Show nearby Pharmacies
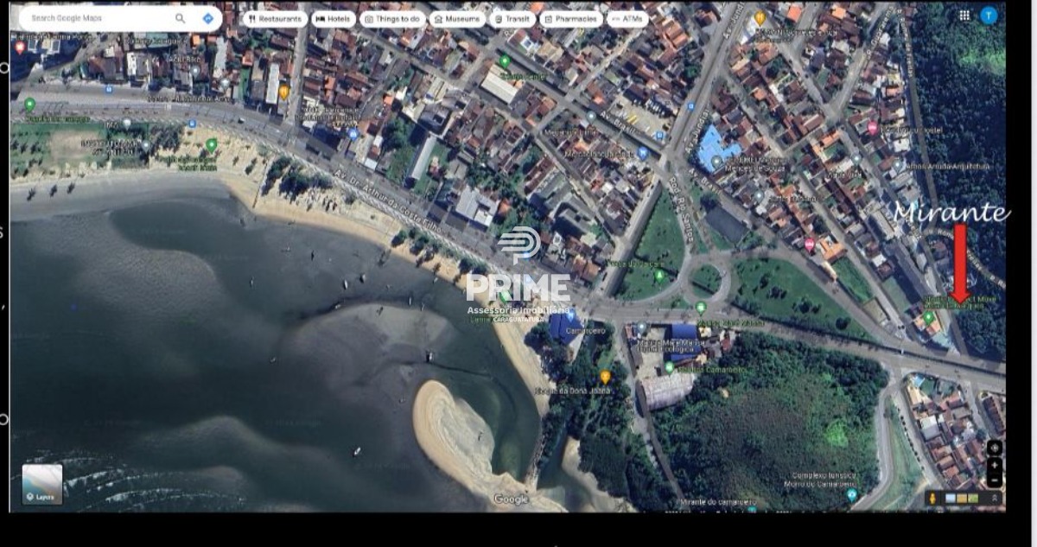The height and width of the screenshot is (547, 1037). pos(570,19)
